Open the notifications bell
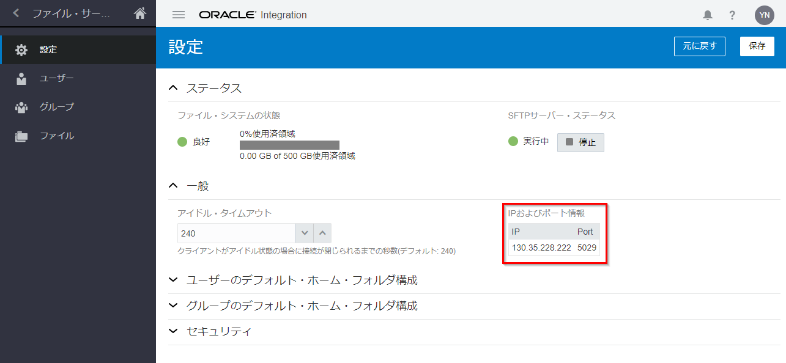Screen dimensions: 786x363 pos(708,15)
